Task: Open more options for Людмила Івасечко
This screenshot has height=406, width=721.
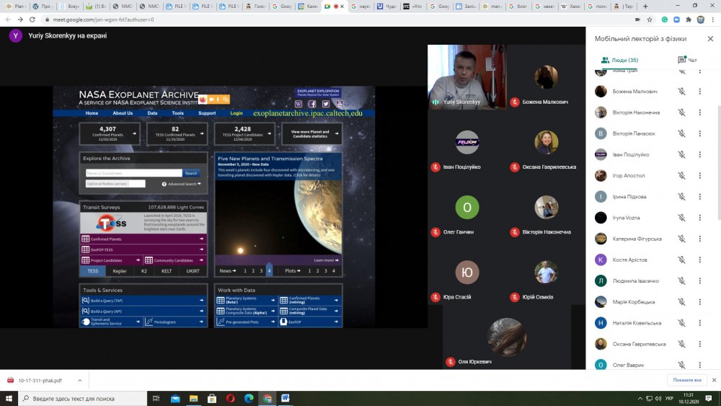Action: pyautogui.click(x=700, y=281)
